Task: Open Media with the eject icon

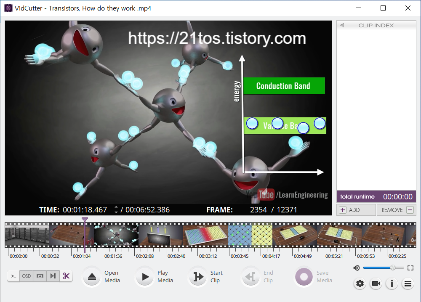Action: 92,277
